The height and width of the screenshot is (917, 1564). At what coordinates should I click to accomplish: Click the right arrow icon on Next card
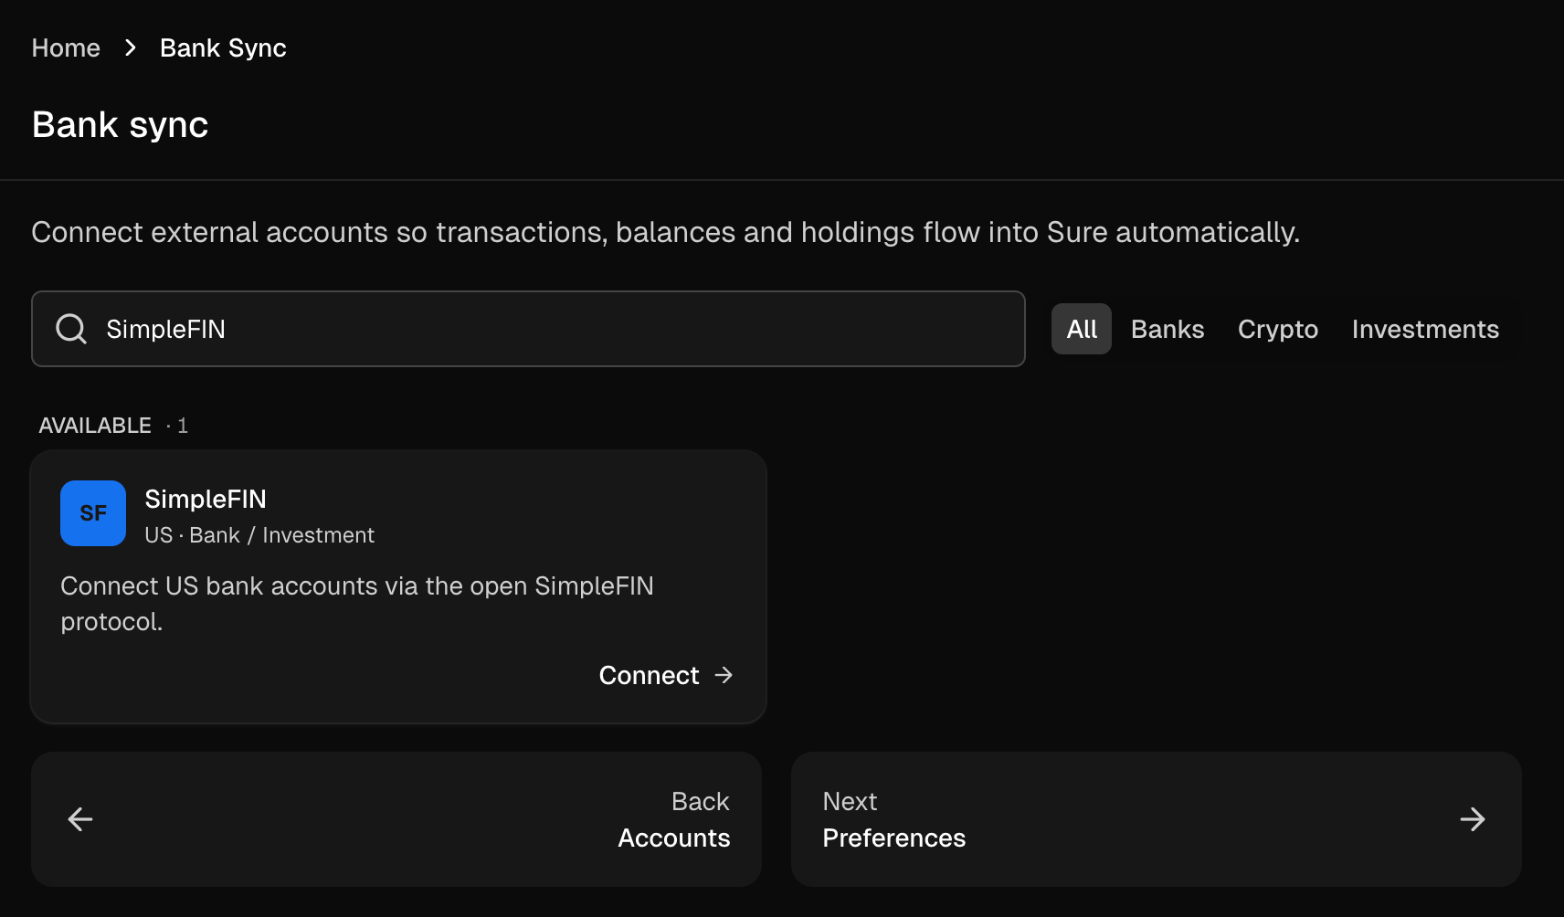click(x=1473, y=819)
